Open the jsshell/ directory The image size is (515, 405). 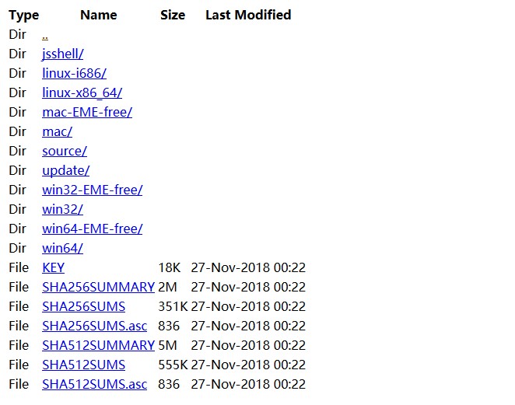tap(62, 54)
